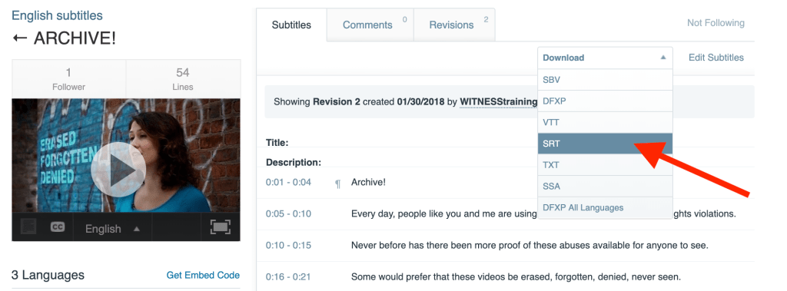Go back via ARCHIVE! title arrow
This screenshot has width=787, height=291.
coord(20,38)
